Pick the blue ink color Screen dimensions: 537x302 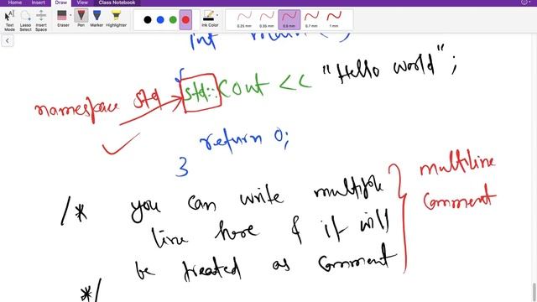(x=160, y=20)
